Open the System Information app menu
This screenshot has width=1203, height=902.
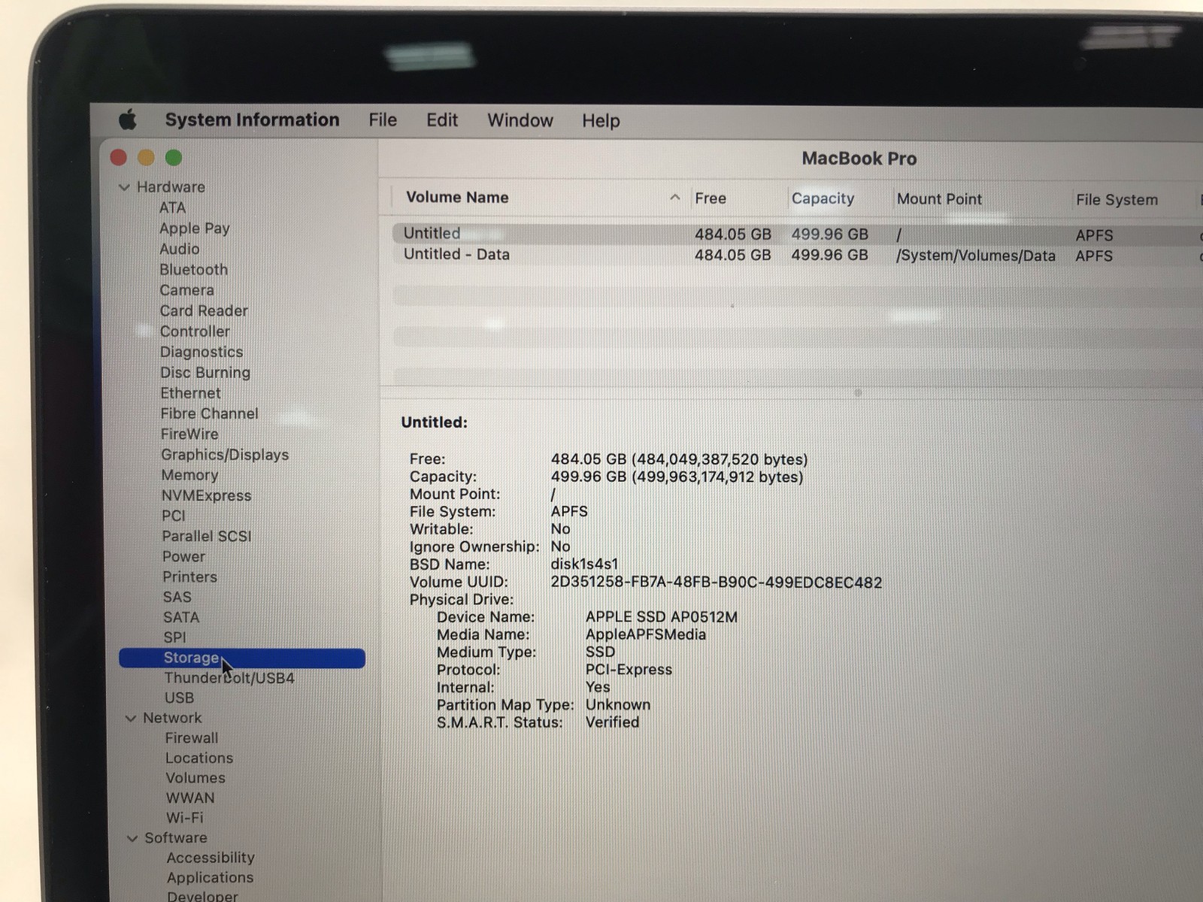[x=252, y=120]
